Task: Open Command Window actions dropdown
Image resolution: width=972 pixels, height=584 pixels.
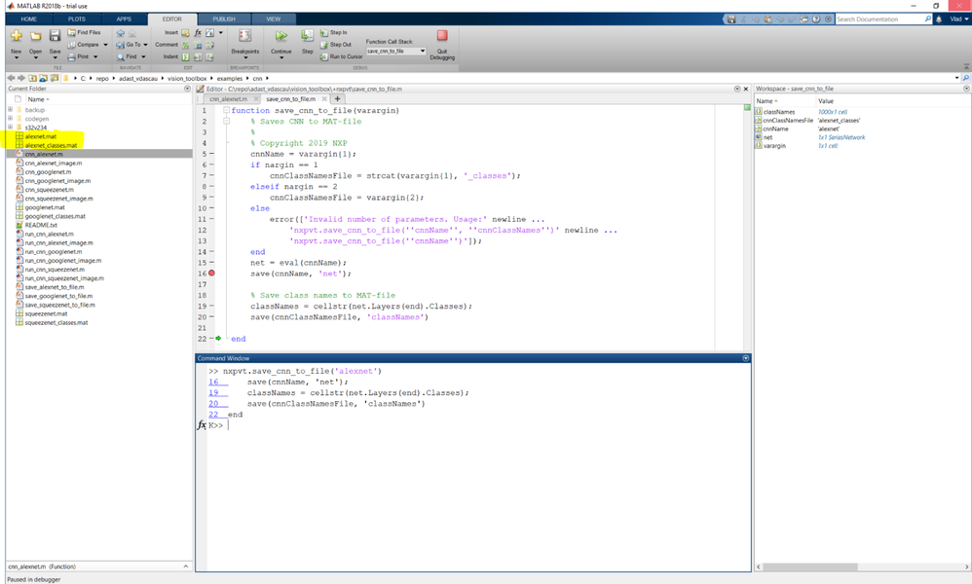Action: point(746,358)
